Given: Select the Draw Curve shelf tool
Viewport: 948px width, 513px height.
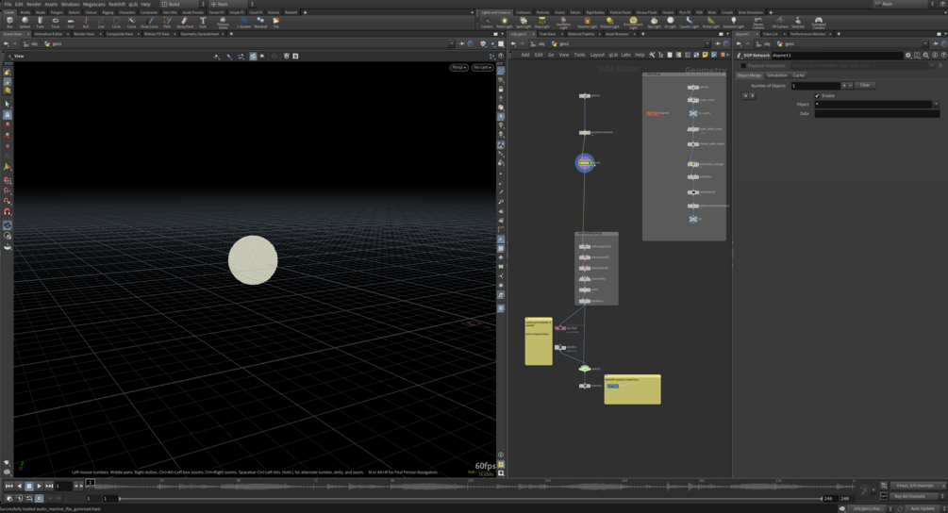Looking at the screenshot, I should (x=149, y=23).
